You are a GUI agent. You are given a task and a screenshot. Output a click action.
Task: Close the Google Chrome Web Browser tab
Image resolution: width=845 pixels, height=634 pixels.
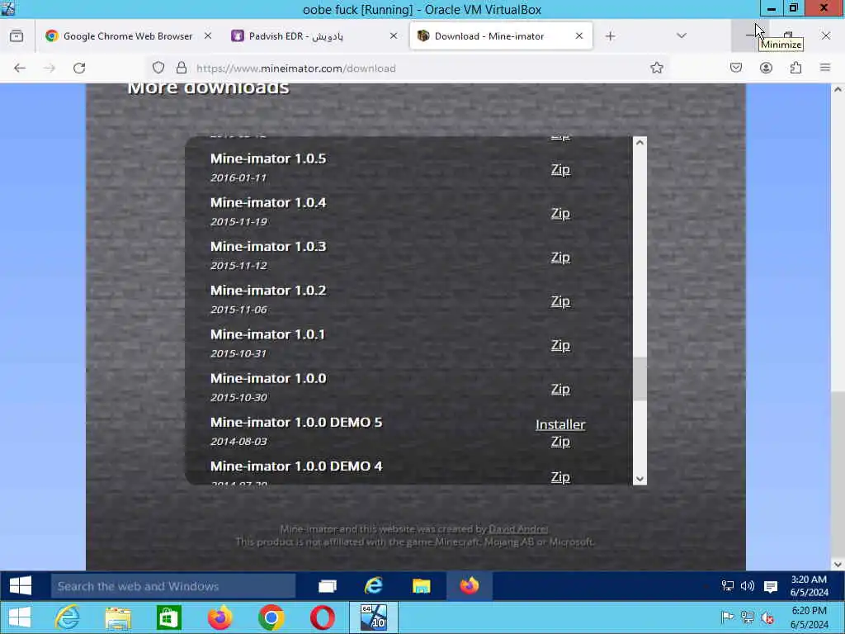[x=208, y=35]
